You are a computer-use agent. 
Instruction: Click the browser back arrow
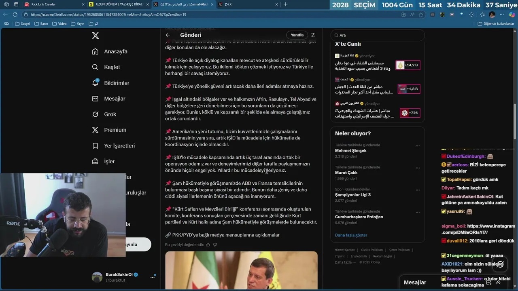coord(5,14)
